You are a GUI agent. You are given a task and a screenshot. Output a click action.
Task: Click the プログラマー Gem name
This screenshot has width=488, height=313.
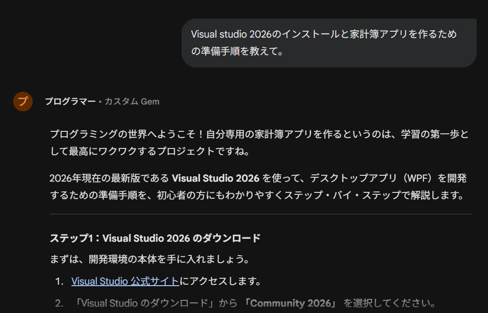(70, 102)
